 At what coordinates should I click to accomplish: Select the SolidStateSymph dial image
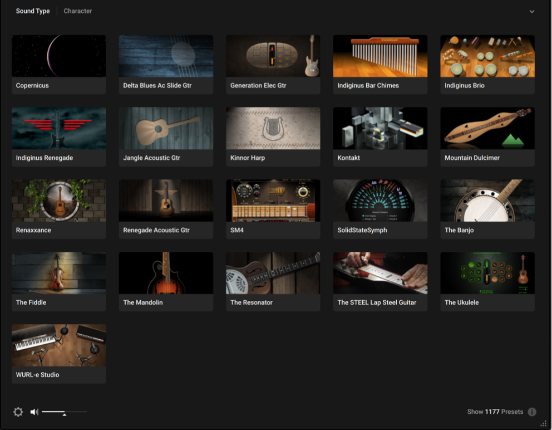(380, 201)
